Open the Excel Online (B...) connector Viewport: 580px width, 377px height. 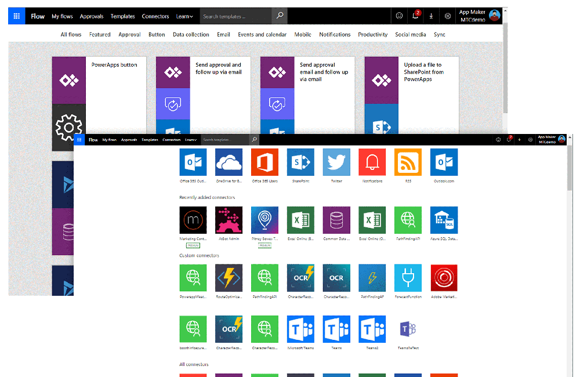[x=300, y=220]
